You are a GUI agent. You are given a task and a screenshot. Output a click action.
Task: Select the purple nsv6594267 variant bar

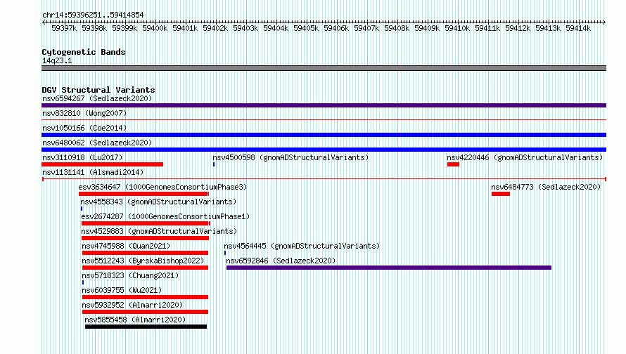(x=324, y=105)
